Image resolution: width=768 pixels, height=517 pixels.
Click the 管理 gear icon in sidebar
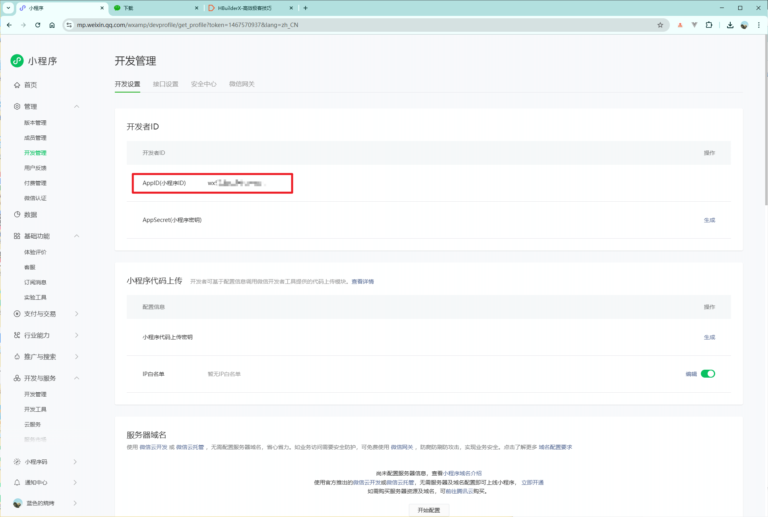pyautogui.click(x=17, y=106)
